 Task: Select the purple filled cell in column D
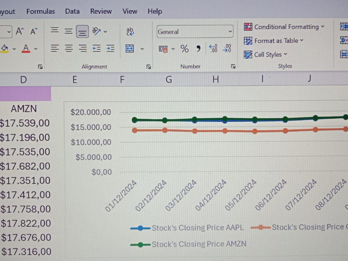click(x=25, y=94)
